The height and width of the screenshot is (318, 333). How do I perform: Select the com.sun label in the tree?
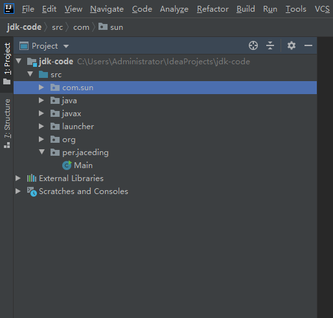[x=78, y=88]
